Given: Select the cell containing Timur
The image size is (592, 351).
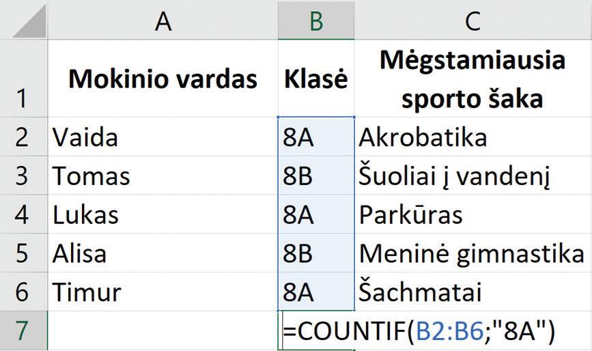Looking at the screenshot, I should [x=163, y=292].
